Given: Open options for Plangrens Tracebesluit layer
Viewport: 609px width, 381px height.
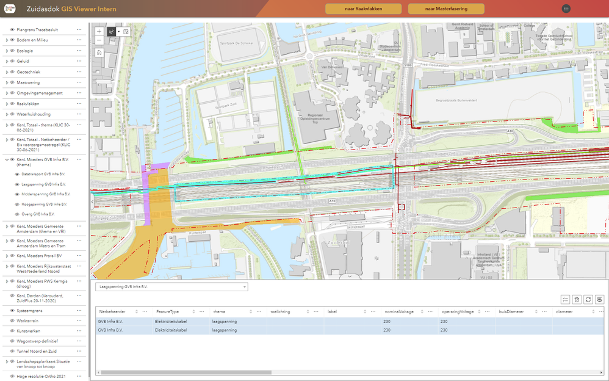Looking at the screenshot, I should (79, 29).
